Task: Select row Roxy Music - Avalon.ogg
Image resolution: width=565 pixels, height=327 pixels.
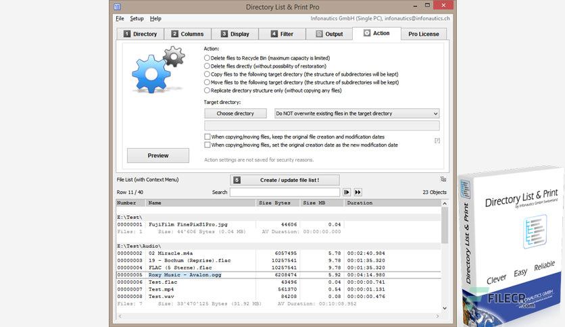Action: click(x=278, y=275)
